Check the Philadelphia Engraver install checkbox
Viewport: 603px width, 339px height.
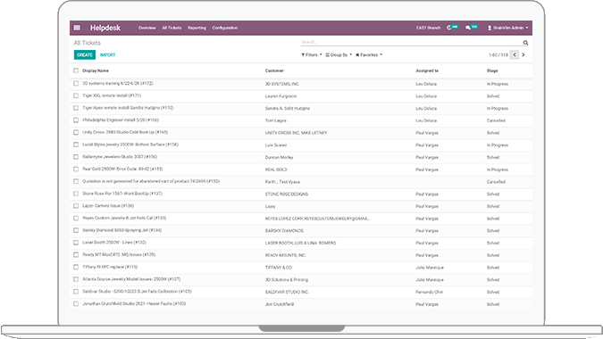coord(76,120)
